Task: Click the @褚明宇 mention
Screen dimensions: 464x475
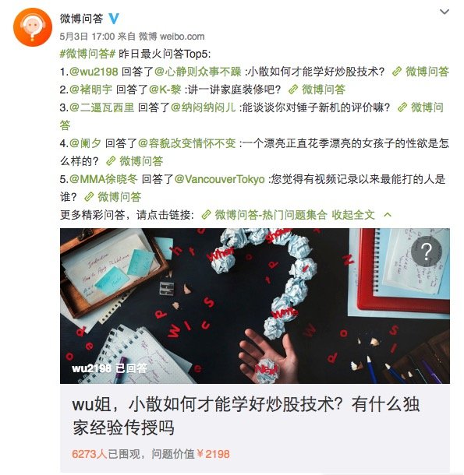Action: click(90, 90)
